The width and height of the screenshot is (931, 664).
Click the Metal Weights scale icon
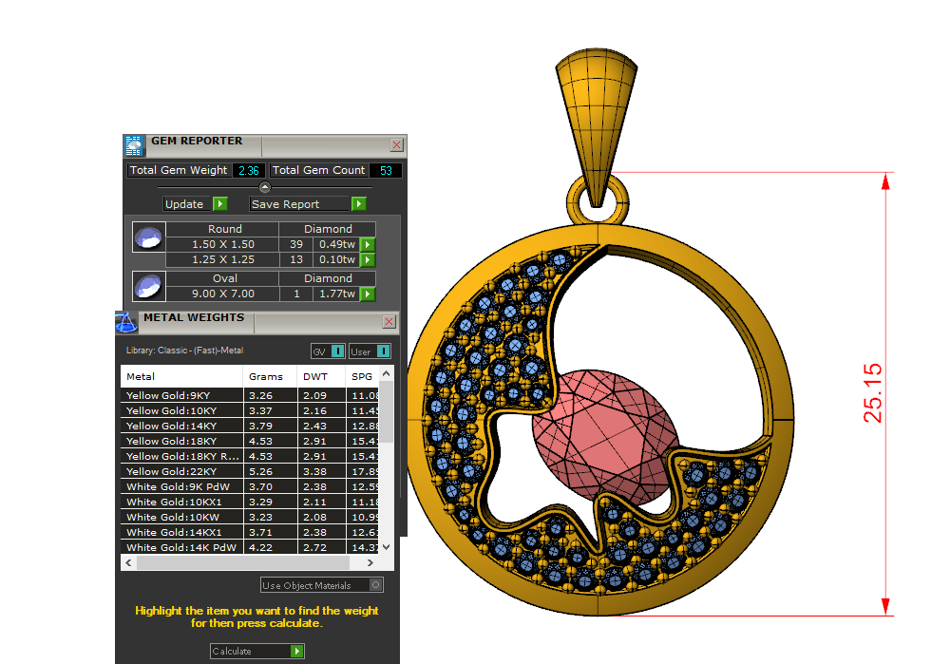coord(126,322)
